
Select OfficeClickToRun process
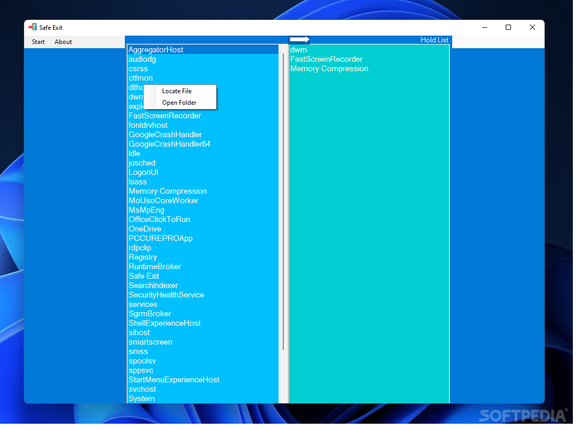[204, 220]
